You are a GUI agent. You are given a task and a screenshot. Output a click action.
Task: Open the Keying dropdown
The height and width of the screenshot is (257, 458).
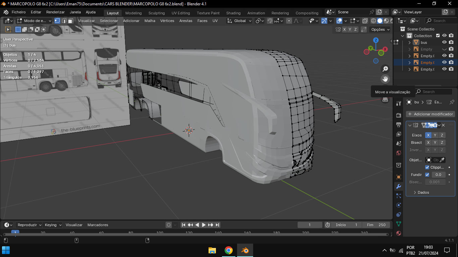[53, 225]
